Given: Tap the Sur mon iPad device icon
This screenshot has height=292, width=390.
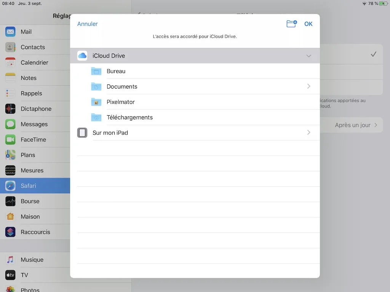Looking at the screenshot, I should point(82,133).
